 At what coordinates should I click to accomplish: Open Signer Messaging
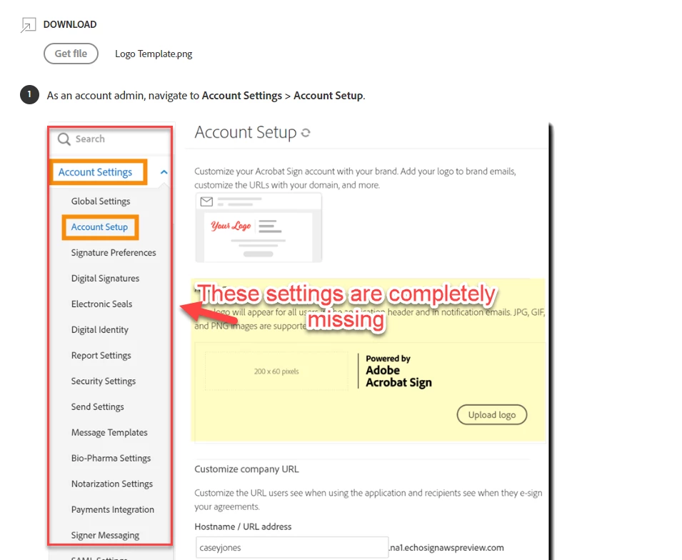[x=105, y=535]
